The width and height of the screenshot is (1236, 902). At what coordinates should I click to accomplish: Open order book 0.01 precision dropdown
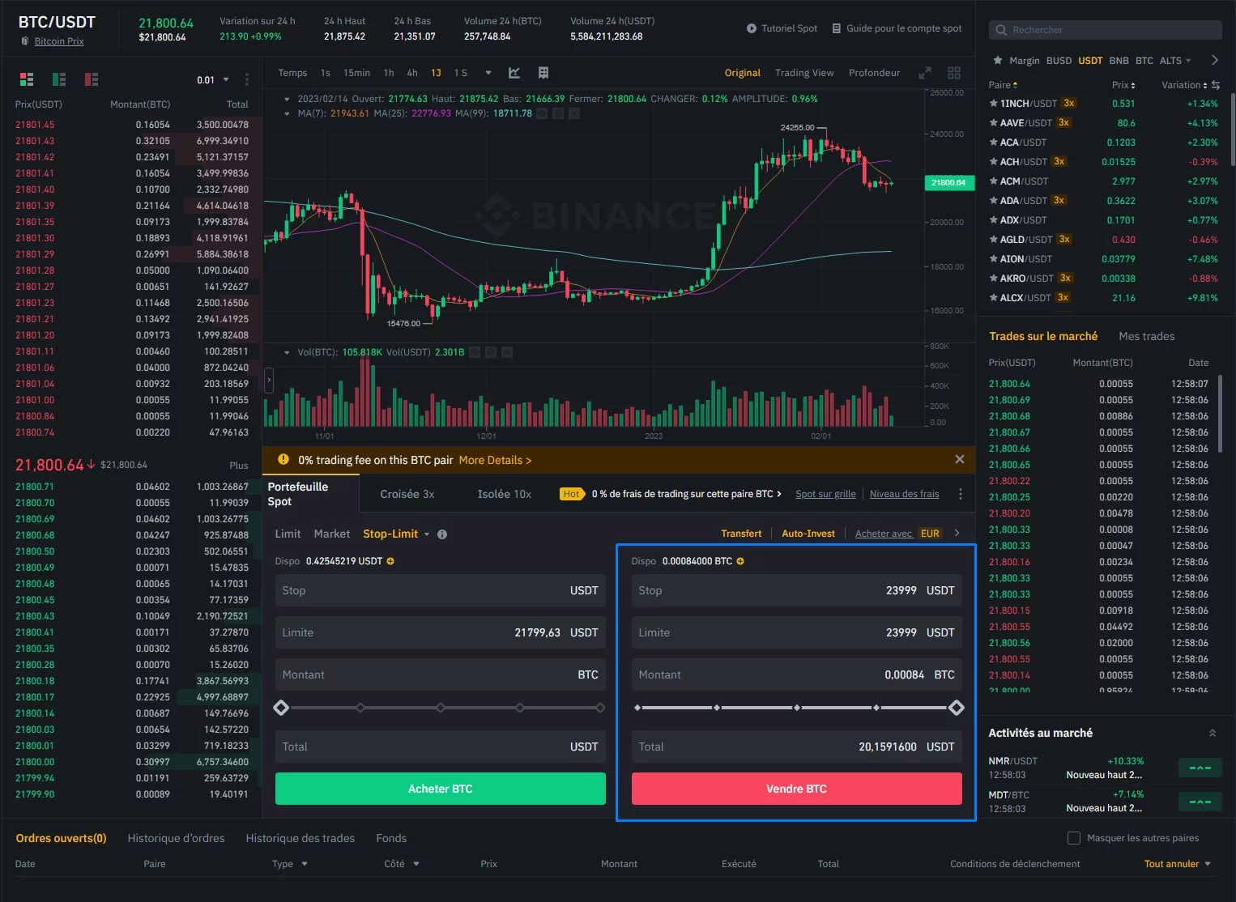pos(213,80)
